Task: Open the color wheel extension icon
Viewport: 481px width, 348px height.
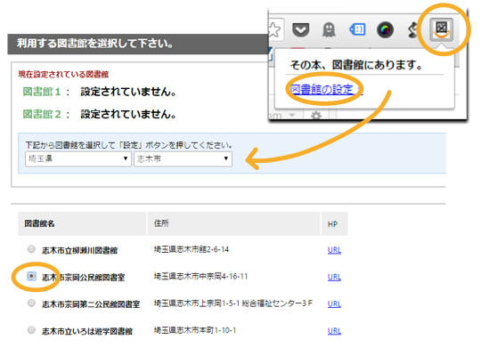Action: pyautogui.click(x=385, y=30)
